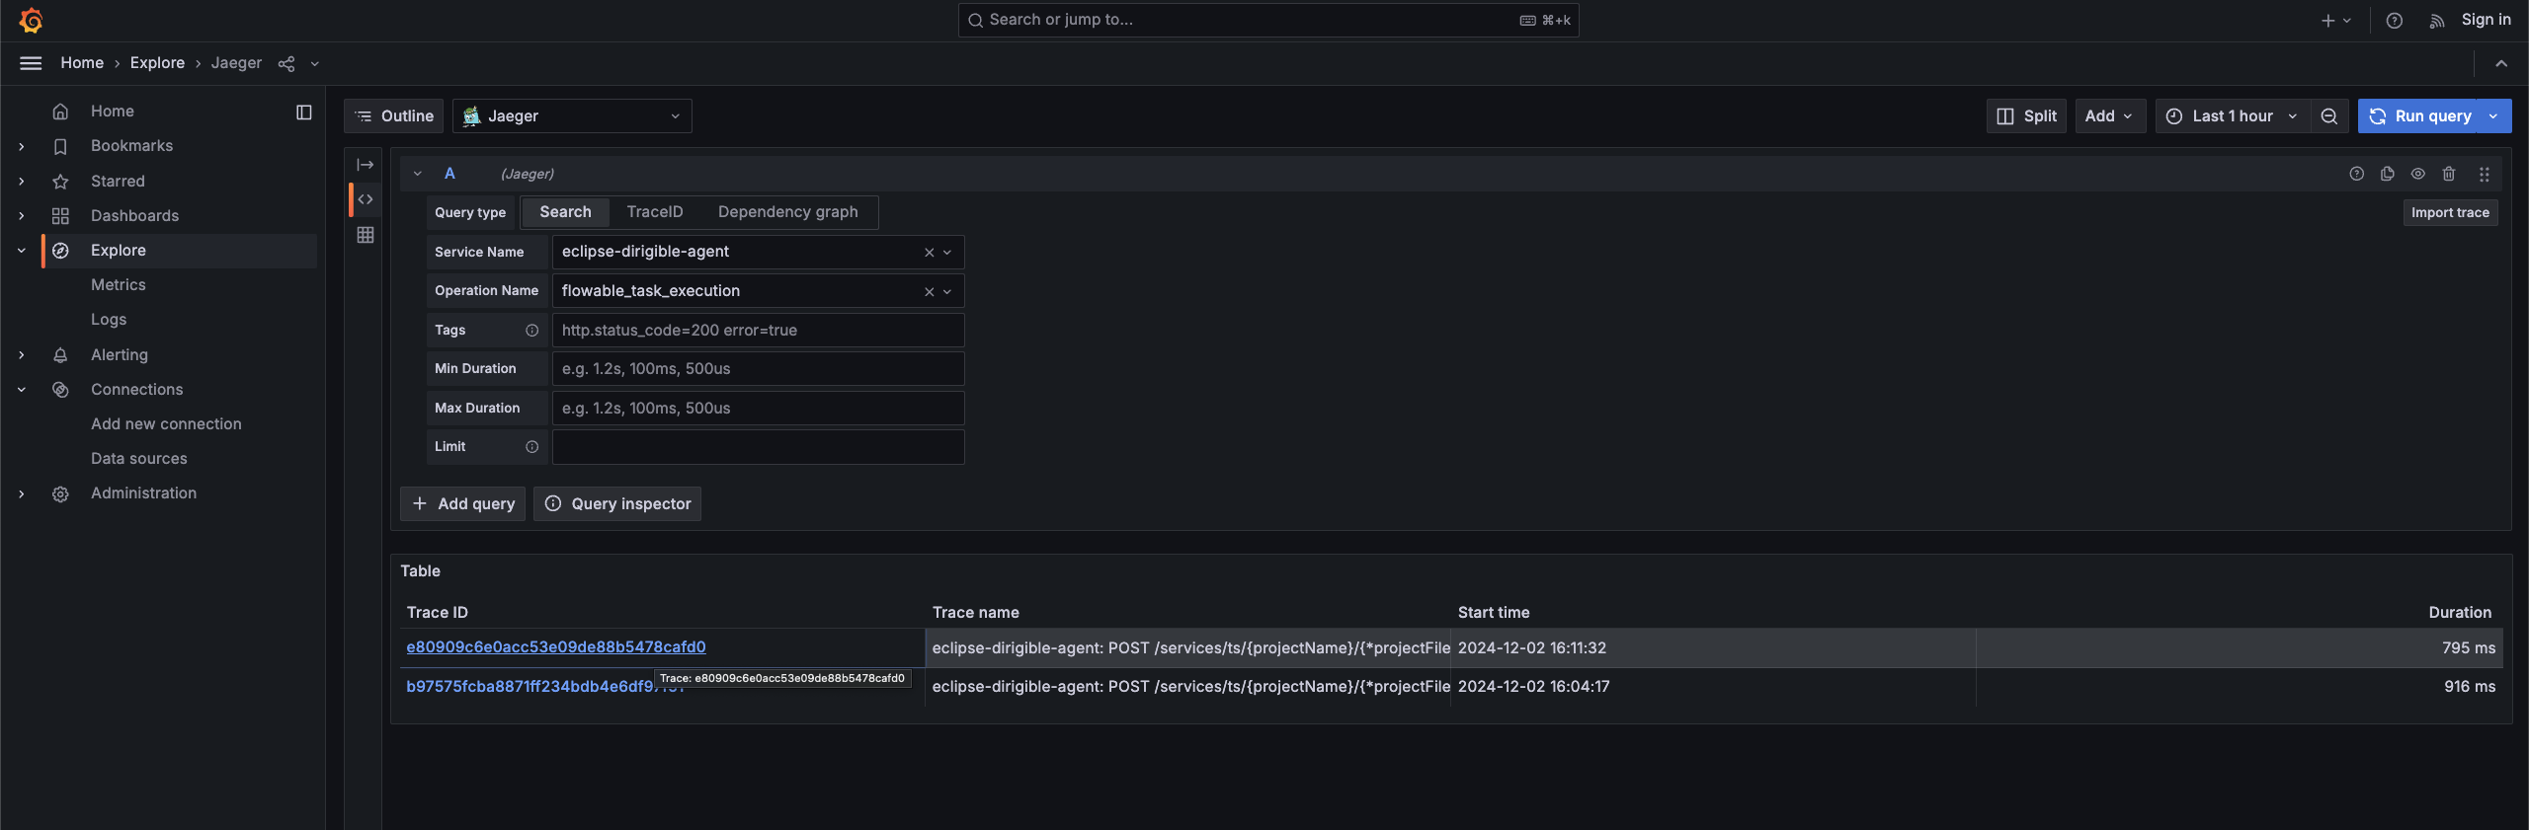
Task: Open Metrics in the sidebar
Action: click(x=119, y=285)
